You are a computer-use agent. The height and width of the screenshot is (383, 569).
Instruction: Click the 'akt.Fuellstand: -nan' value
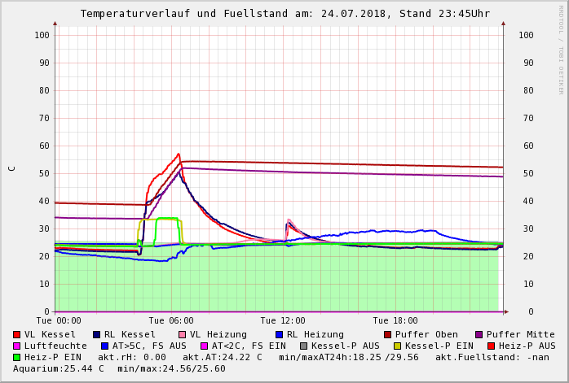click(x=492, y=357)
